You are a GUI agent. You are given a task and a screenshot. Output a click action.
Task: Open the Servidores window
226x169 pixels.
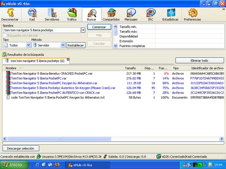coord(52,15)
